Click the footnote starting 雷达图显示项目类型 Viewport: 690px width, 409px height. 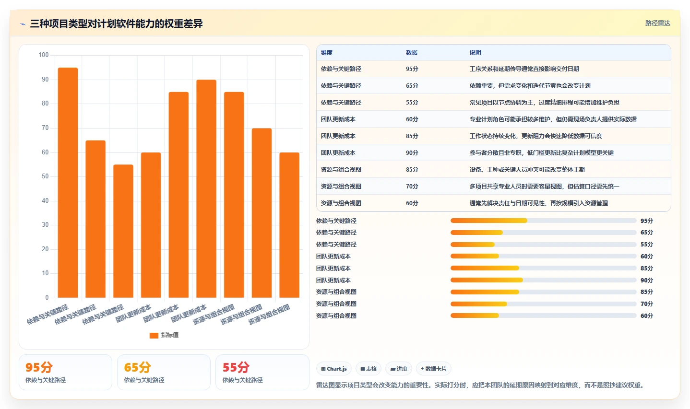[x=480, y=385]
